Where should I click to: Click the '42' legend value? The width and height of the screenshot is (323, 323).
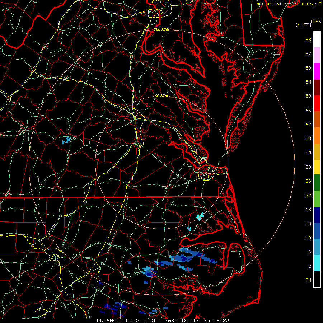click(x=308, y=125)
